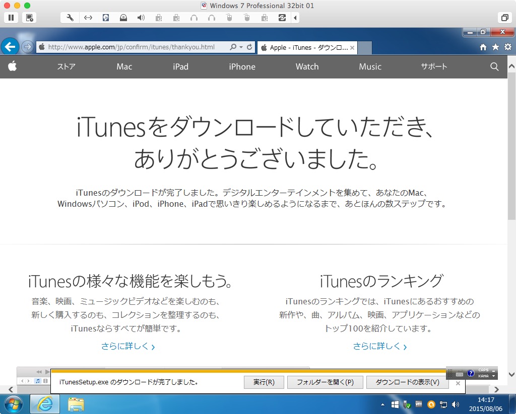This screenshot has height=414, width=516.
Task: Toggle KANA on the language bar
Action: (483, 376)
